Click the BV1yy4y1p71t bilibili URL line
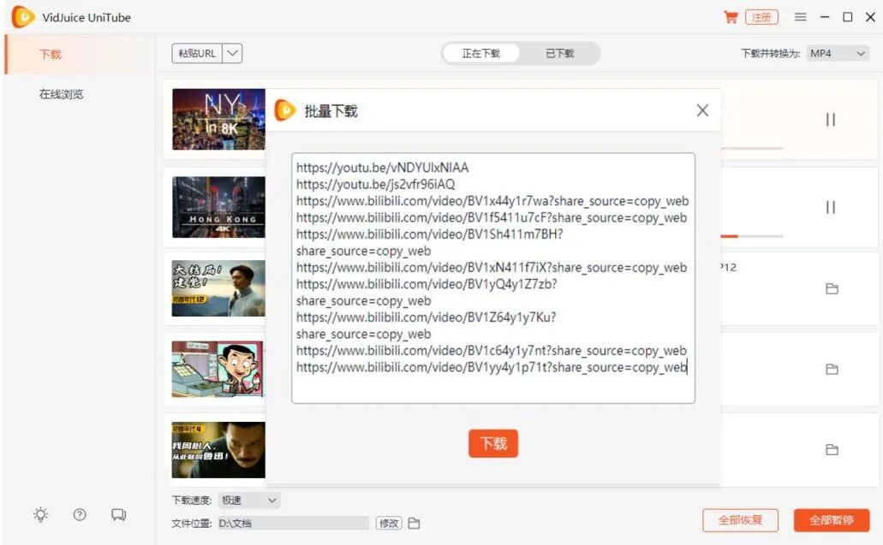The width and height of the screenshot is (883, 545). click(491, 367)
